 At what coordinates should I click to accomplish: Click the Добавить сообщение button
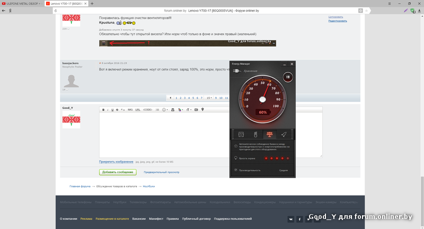(x=118, y=172)
